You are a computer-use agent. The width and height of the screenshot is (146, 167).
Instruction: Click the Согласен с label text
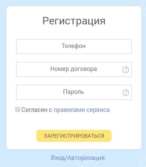37,110
